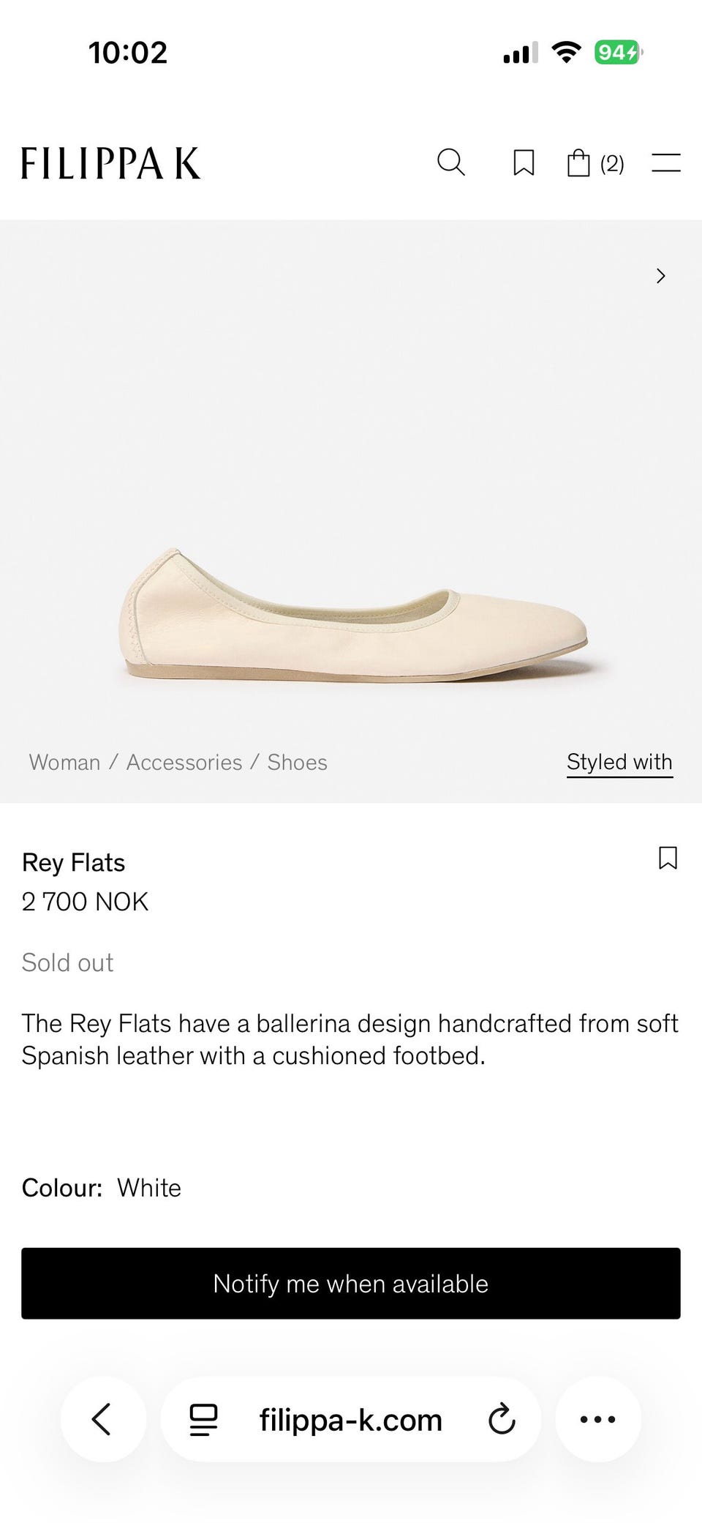Open the search magnifier icon
This screenshot has width=702, height=1523.
coord(450,162)
